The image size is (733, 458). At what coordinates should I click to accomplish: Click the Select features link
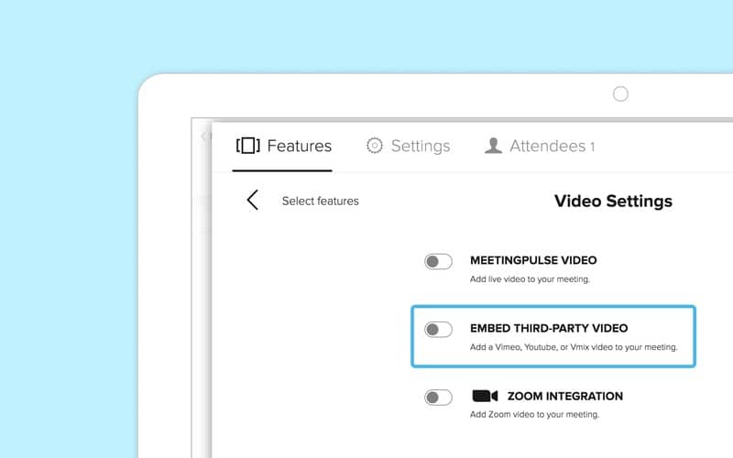pyautogui.click(x=320, y=201)
